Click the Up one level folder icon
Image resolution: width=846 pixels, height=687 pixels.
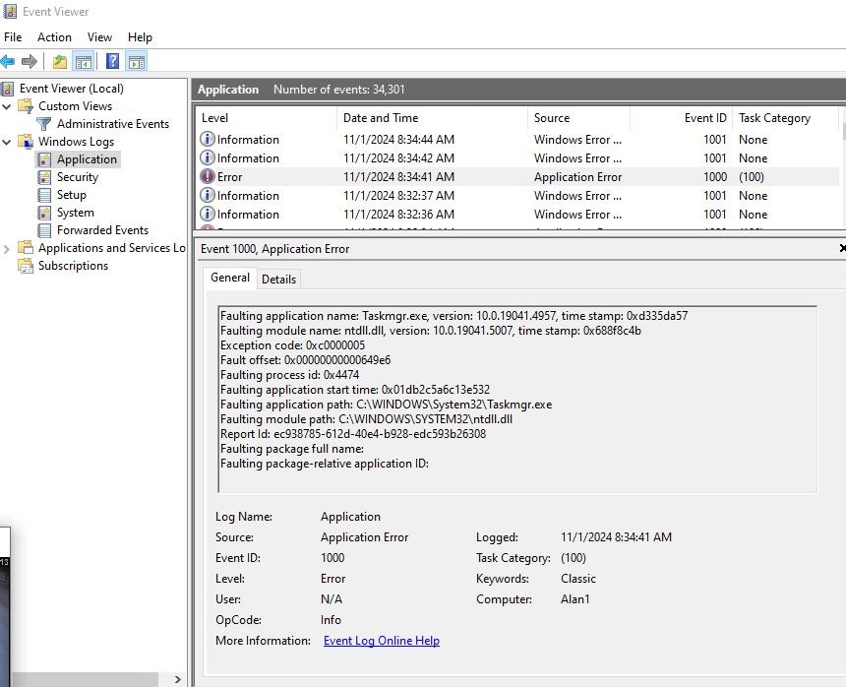coord(60,62)
